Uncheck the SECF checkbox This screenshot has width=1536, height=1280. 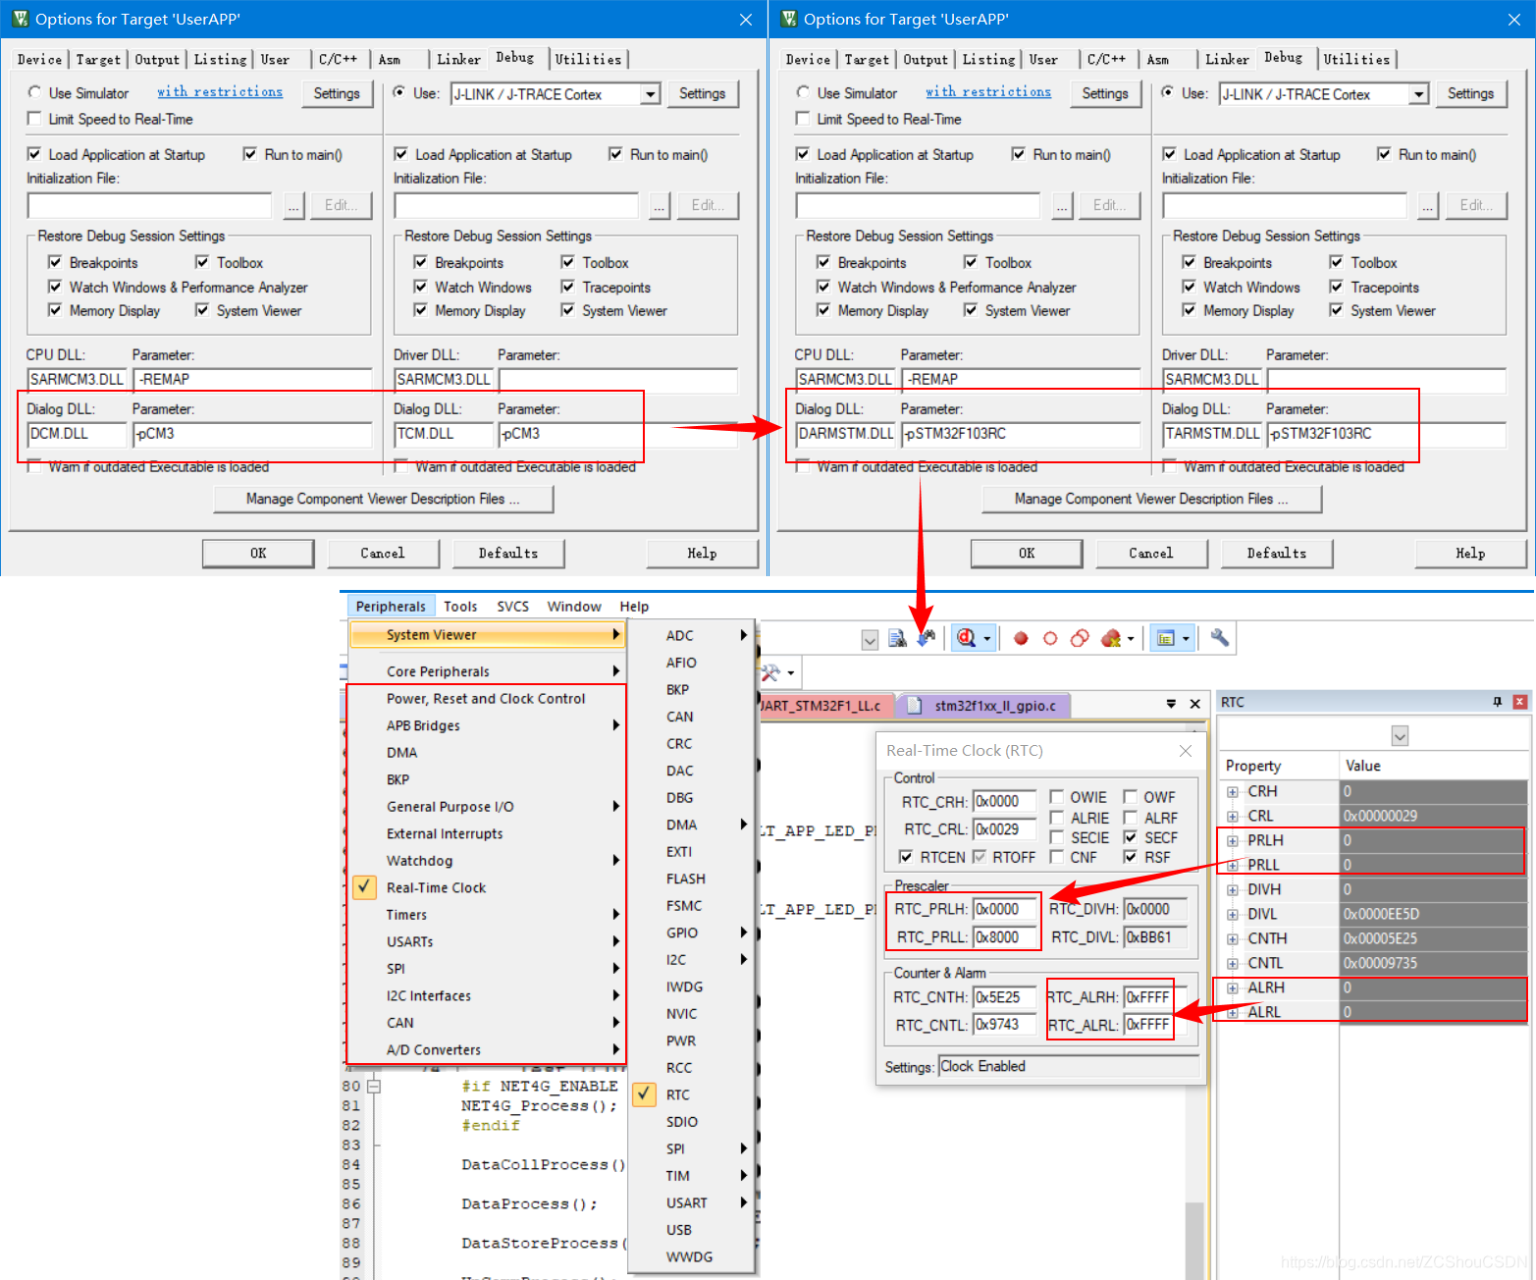pos(1131,837)
